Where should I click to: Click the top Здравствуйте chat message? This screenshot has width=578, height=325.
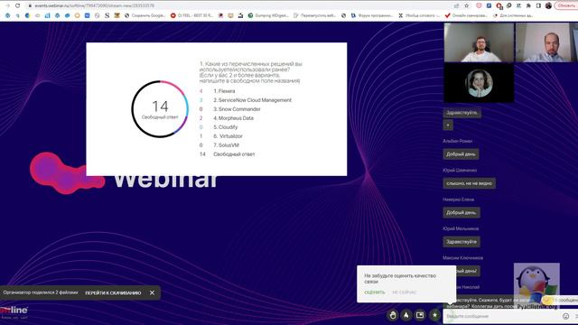coord(461,113)
